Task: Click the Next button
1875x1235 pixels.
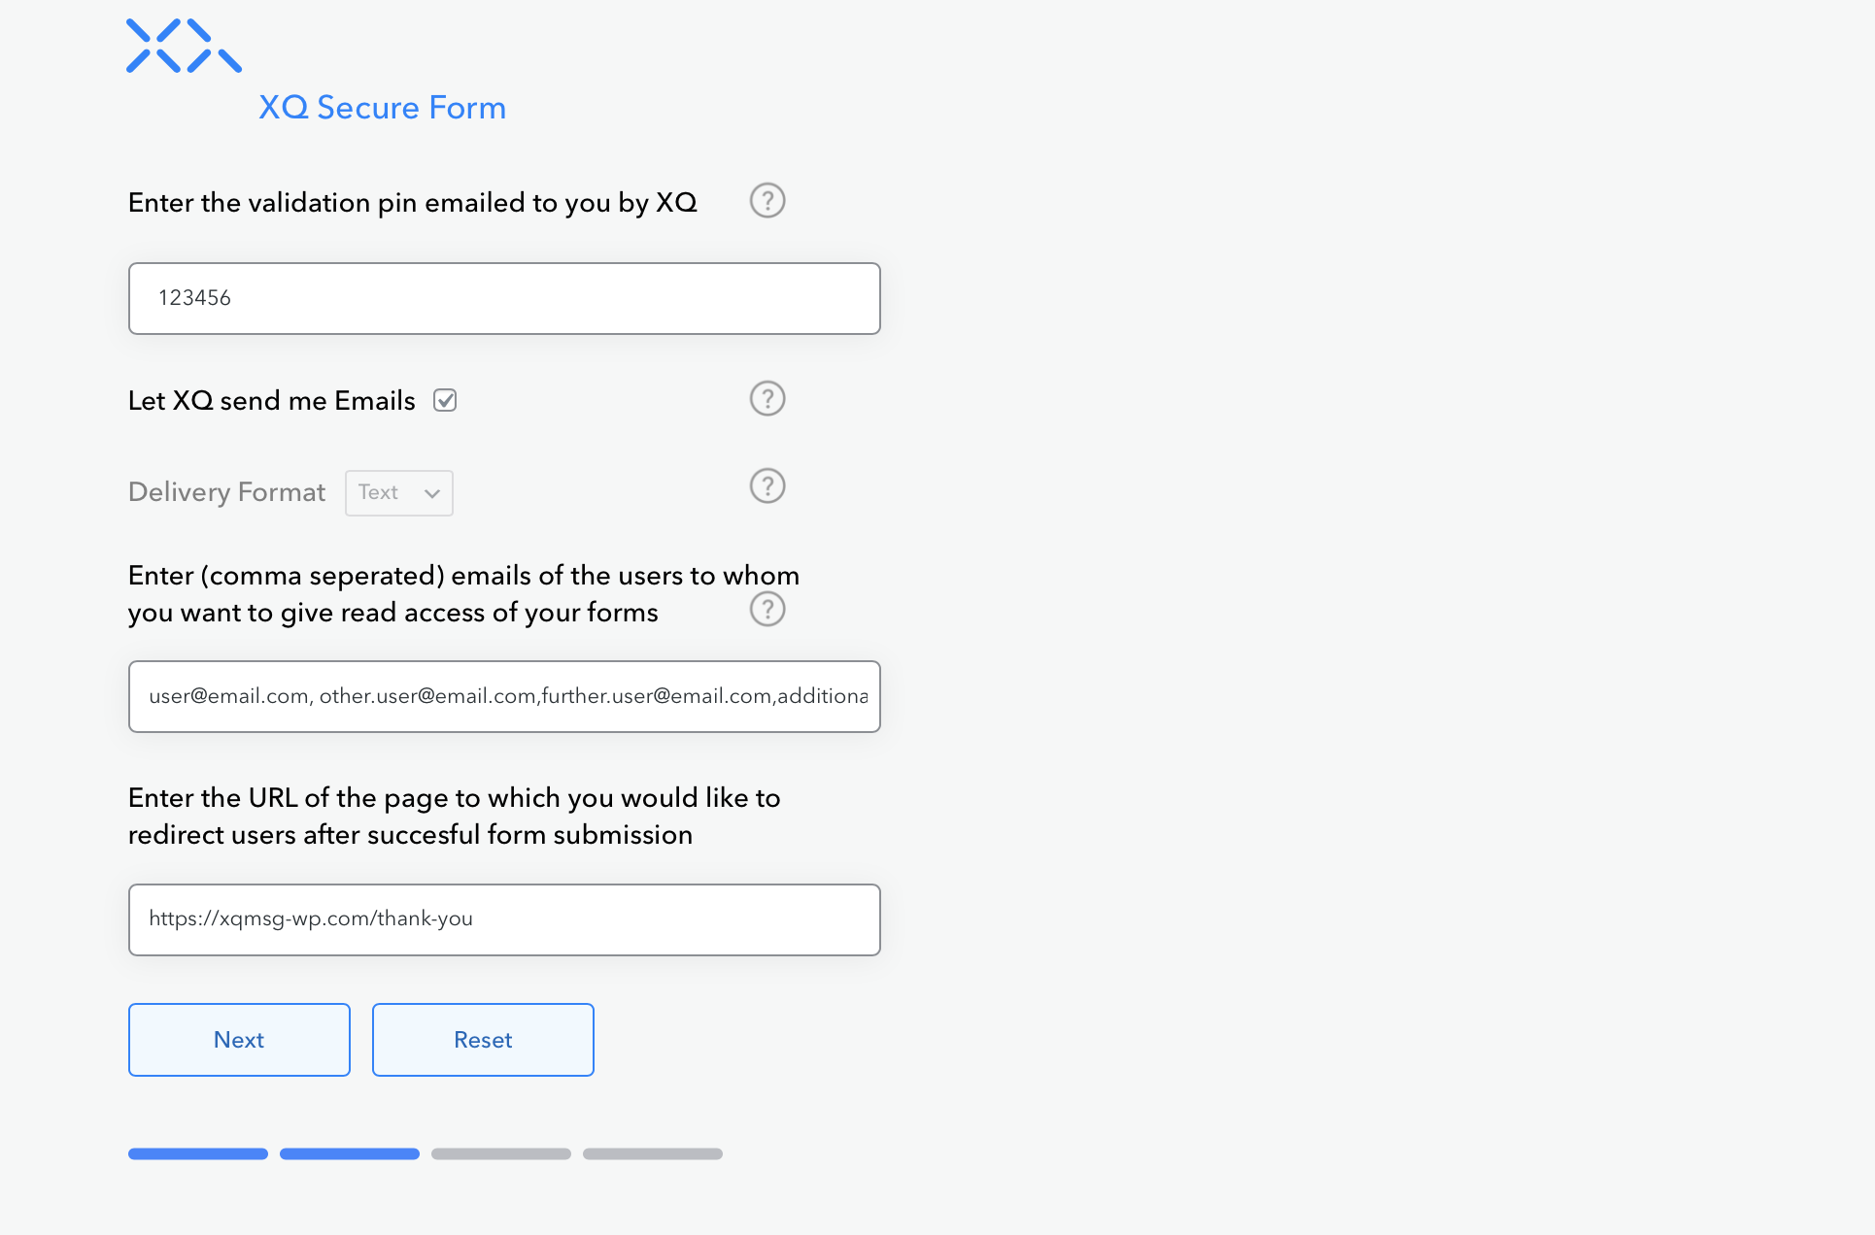Action: (x=239, y=1040)
